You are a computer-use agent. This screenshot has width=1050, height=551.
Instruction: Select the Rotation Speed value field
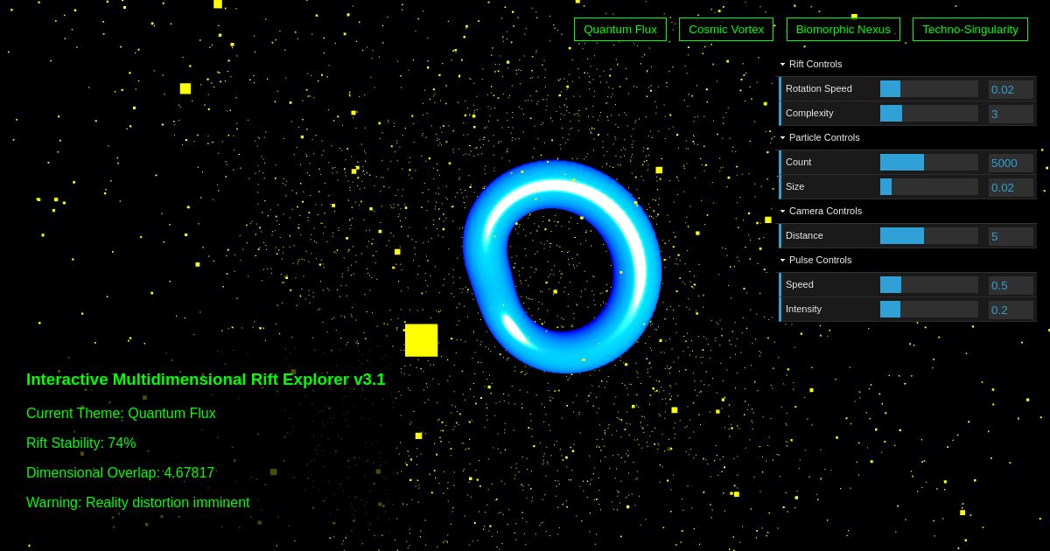pos(1011,88)
